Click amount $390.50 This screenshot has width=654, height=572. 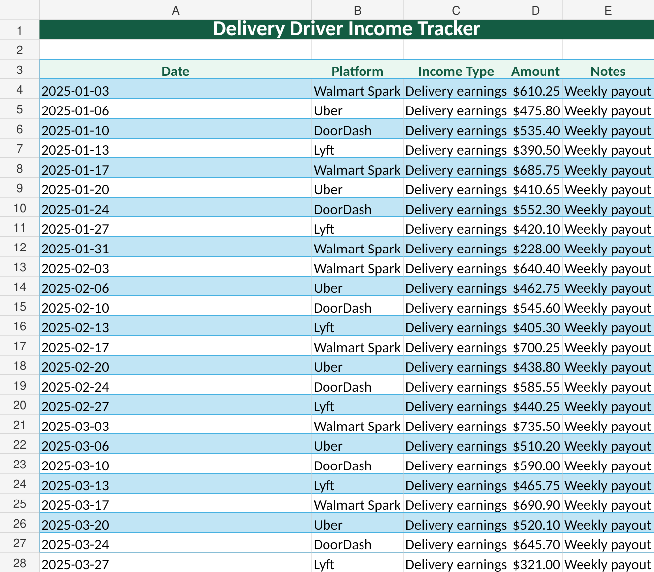(x=536, y=148)
